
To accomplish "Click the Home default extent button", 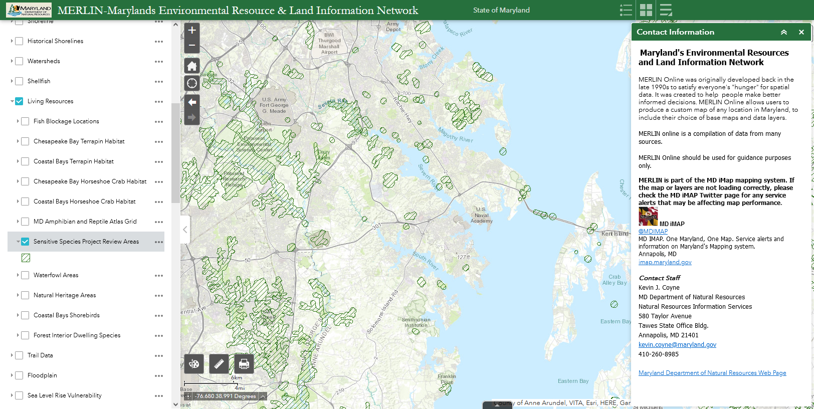I will pyautogui.click(x=192, y=66).
